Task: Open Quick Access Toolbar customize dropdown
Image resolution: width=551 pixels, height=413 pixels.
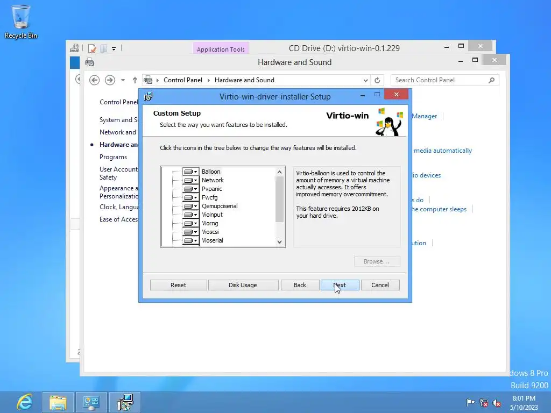Action: [114, 49]
